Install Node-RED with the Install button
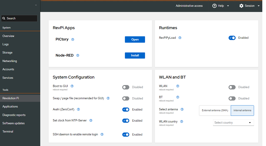The image size is (266, 146). coord(135,55)
